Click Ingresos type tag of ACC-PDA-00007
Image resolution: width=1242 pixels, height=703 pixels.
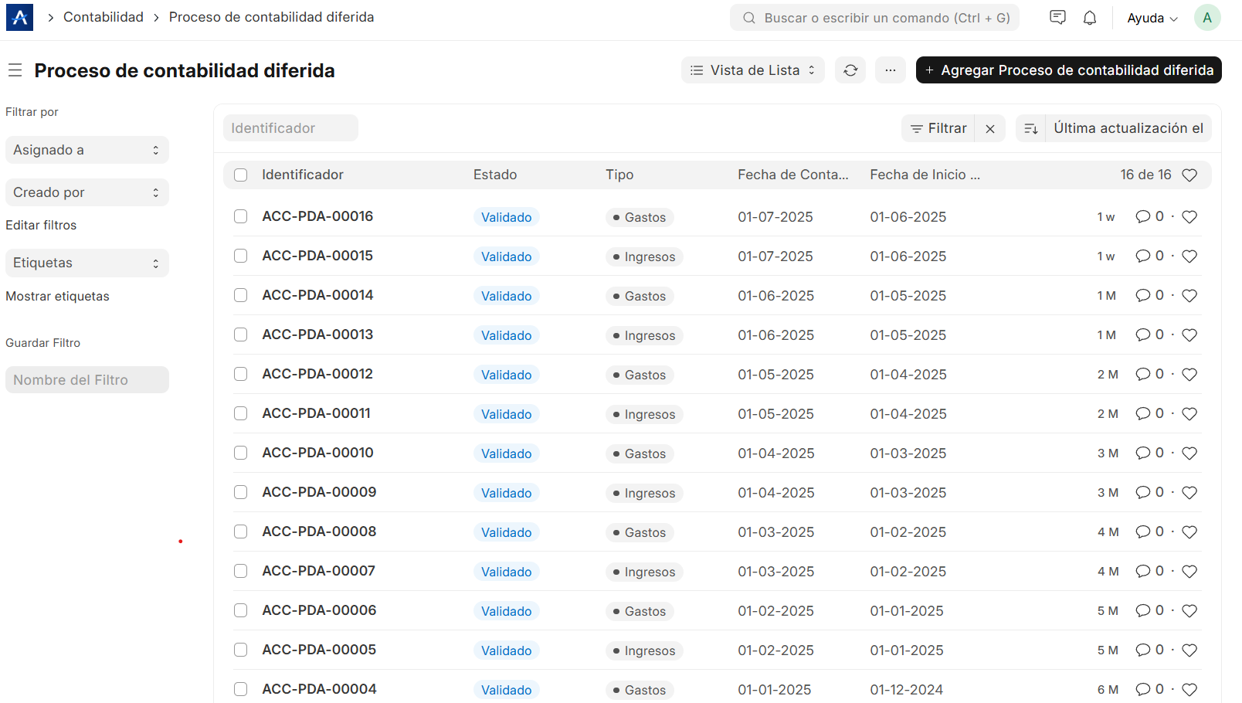(644, 572)
